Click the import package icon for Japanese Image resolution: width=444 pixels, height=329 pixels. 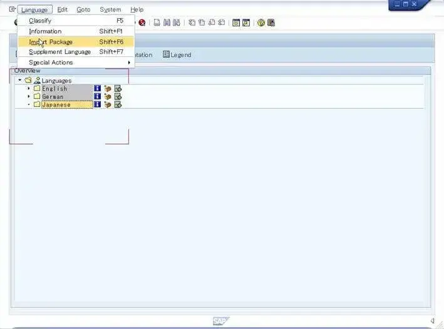[108, 104]
